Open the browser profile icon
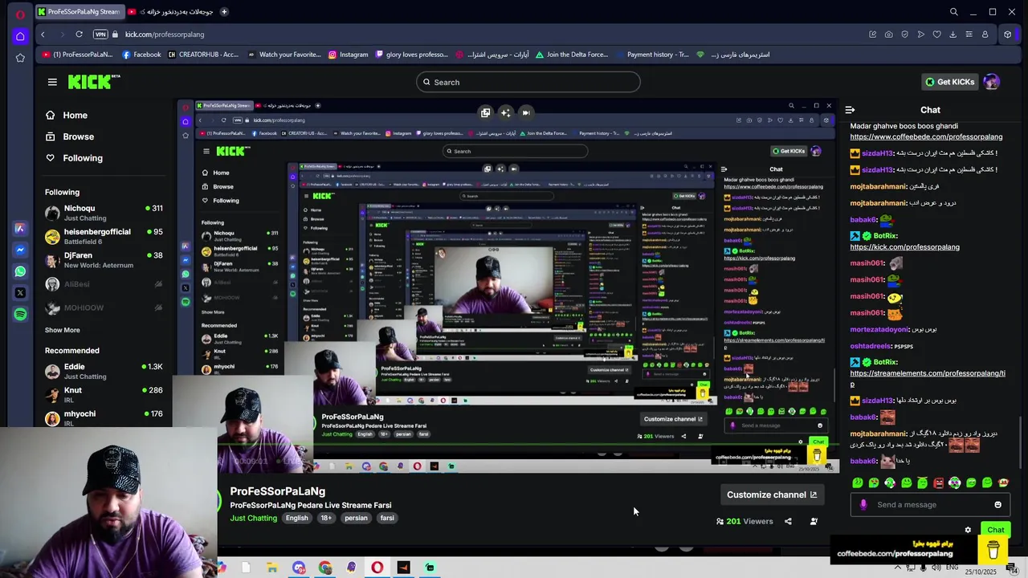 tap(985, 35)
